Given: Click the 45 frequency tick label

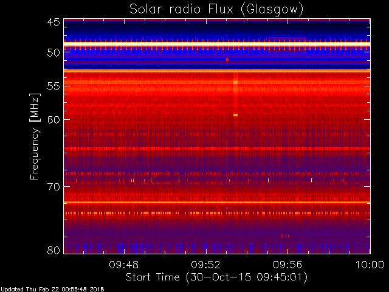Looking at the screenshot, I should pyautogui.click(x=53, y=22).
